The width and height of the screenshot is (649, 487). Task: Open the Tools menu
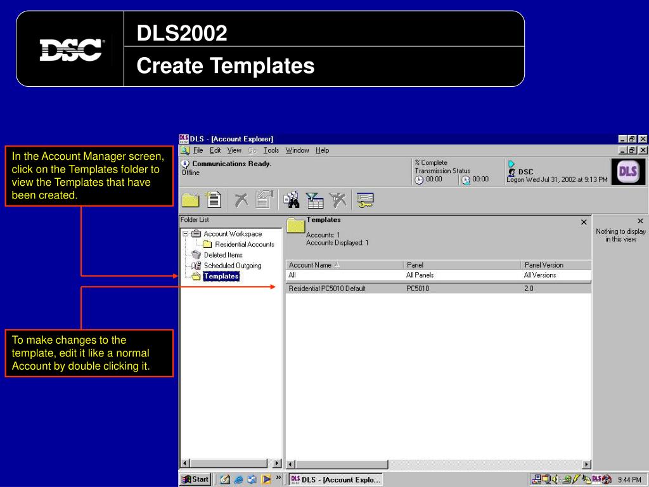[x=271, y=150]
